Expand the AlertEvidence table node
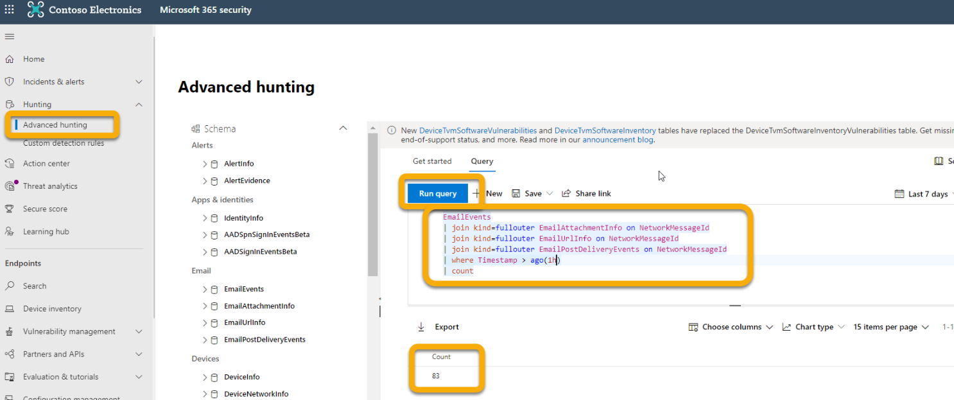 point(205,181)
